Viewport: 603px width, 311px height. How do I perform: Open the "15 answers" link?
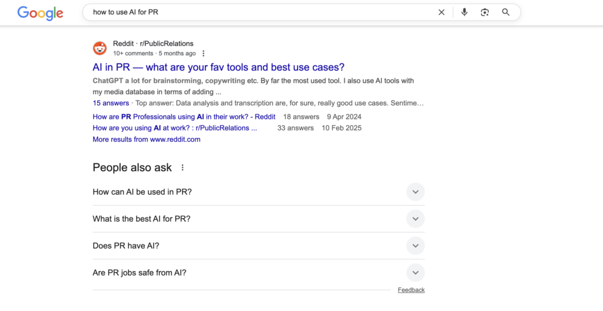[x=111, y=103]
